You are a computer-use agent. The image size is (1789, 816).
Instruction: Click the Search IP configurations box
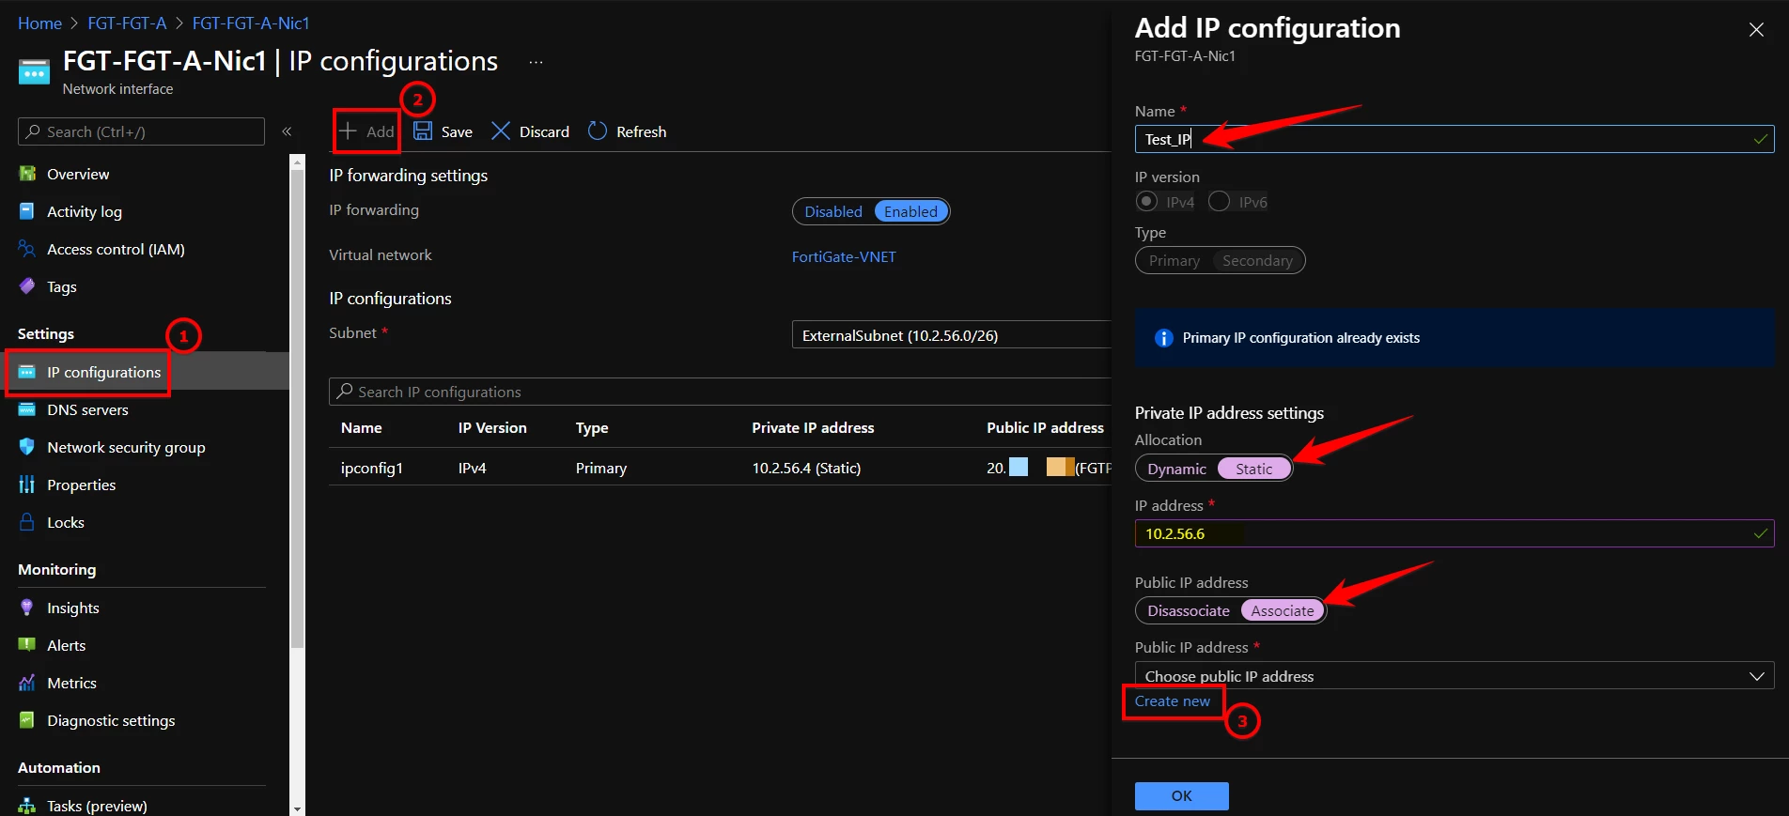[720, 392]
